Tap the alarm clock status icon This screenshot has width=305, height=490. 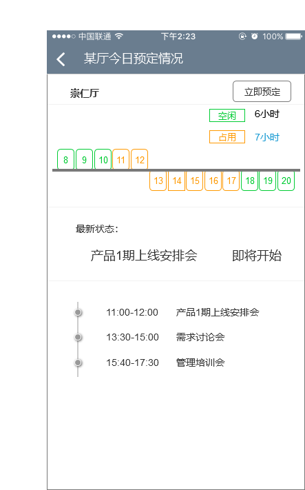click(255, 37)
